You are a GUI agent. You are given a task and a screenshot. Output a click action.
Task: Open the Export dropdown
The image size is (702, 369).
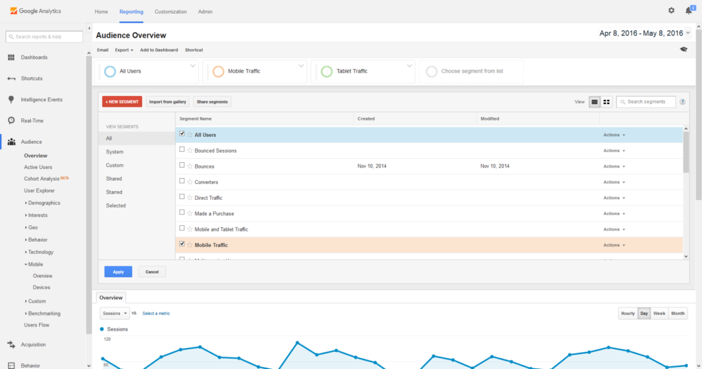(124, 50)
